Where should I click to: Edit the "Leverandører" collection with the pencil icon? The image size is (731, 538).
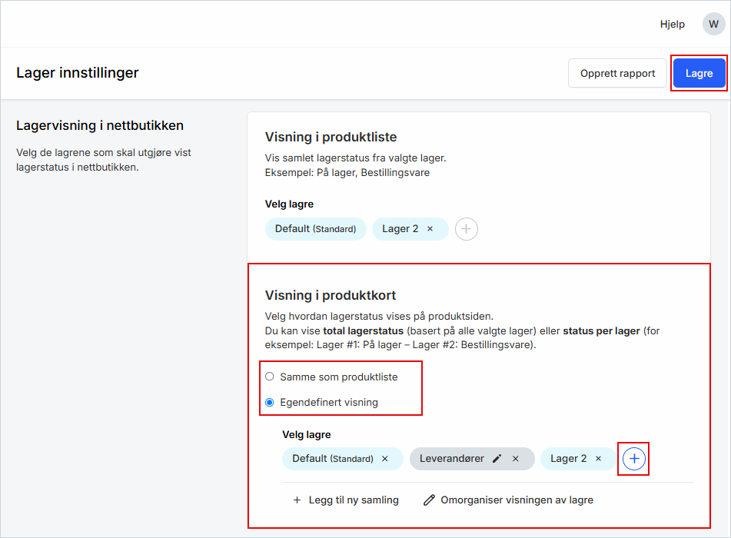[x=495, y=458]
